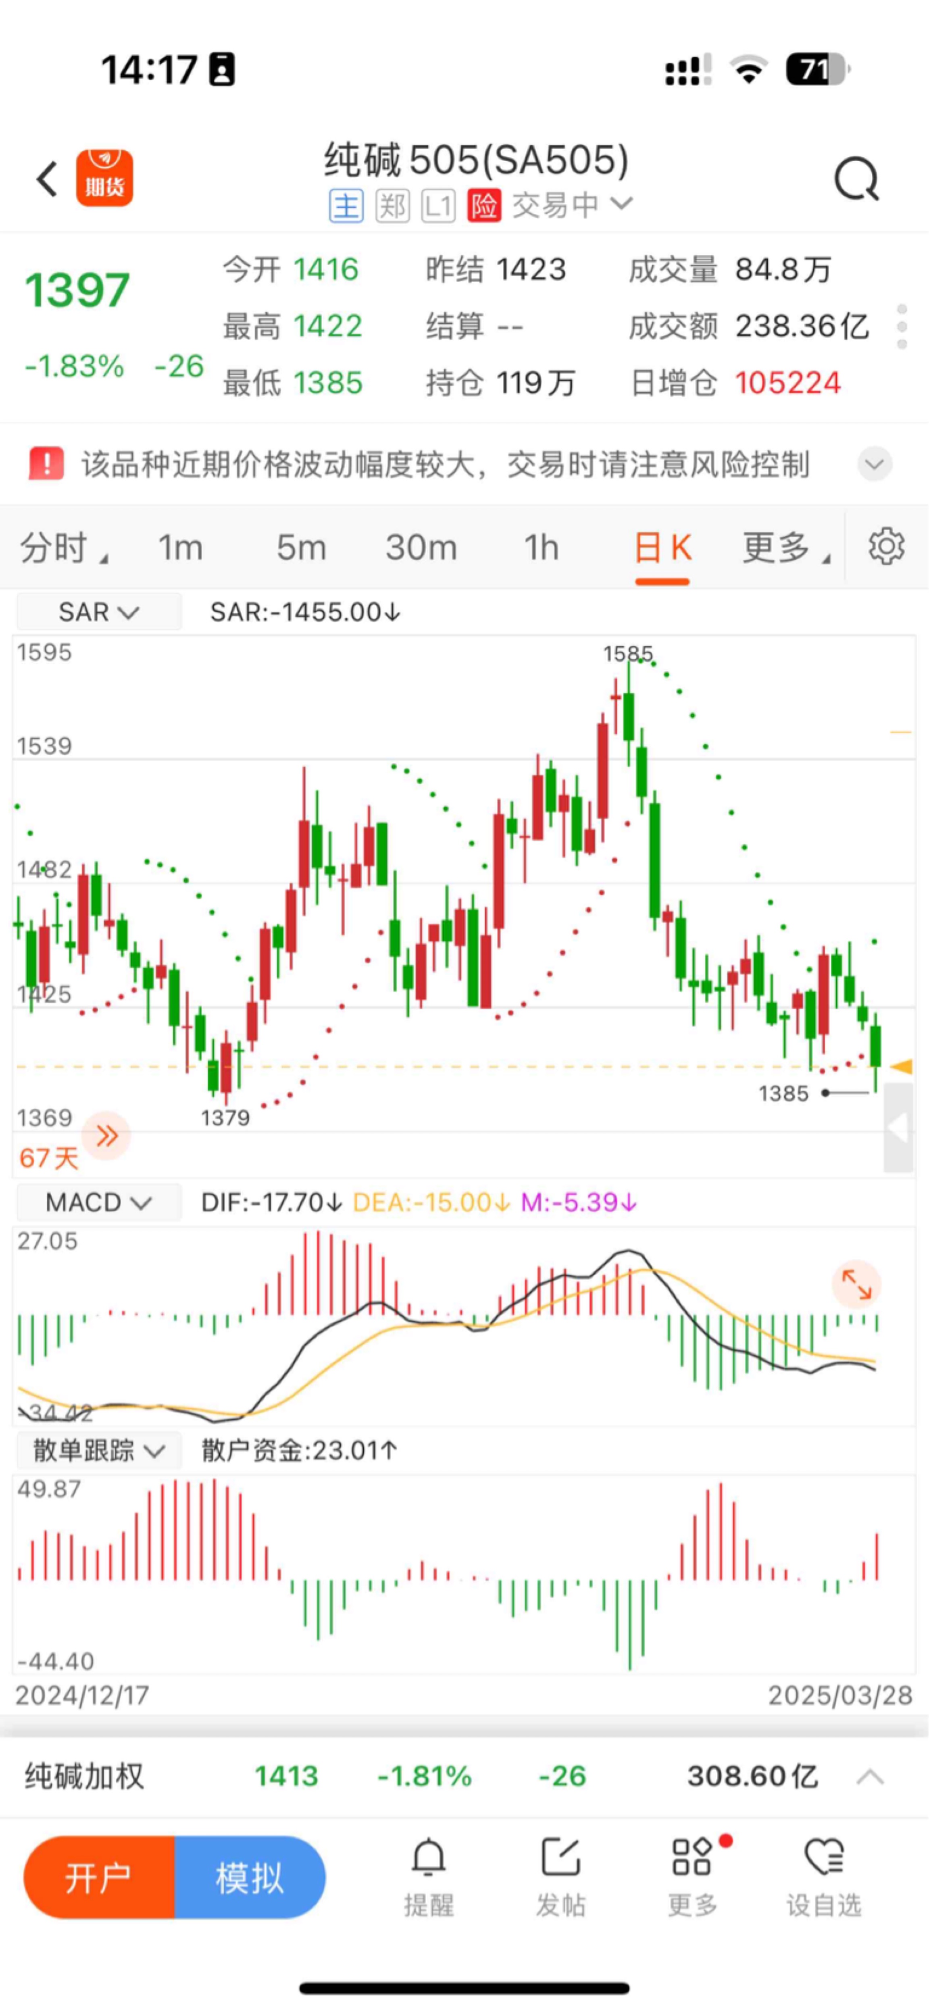Open the MACD indicator dropdown
This screenshot has height=2014, width=929.
point(98,1202)
